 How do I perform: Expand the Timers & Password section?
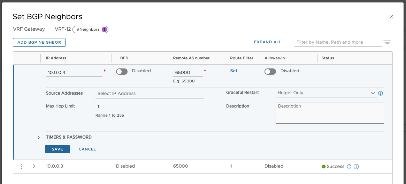39,138
